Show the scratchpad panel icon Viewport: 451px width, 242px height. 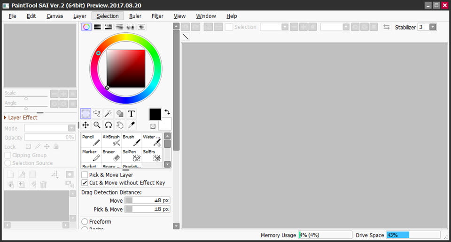coord(141,27)
